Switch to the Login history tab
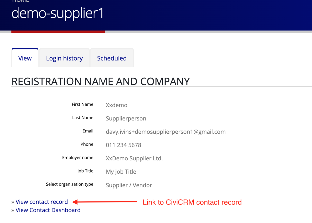 click(x=64, y=58)
